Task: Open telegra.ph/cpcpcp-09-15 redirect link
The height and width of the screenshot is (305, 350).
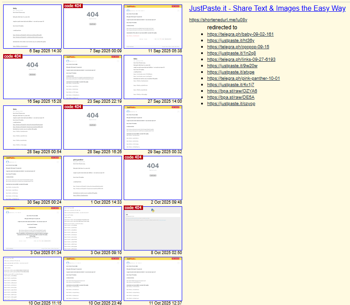Action: point(238,47)
